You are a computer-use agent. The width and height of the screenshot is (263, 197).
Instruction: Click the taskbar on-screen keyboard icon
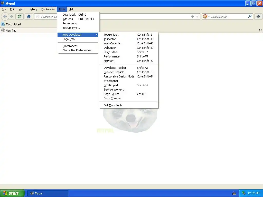pyautogui.click(x=234, y=193)
